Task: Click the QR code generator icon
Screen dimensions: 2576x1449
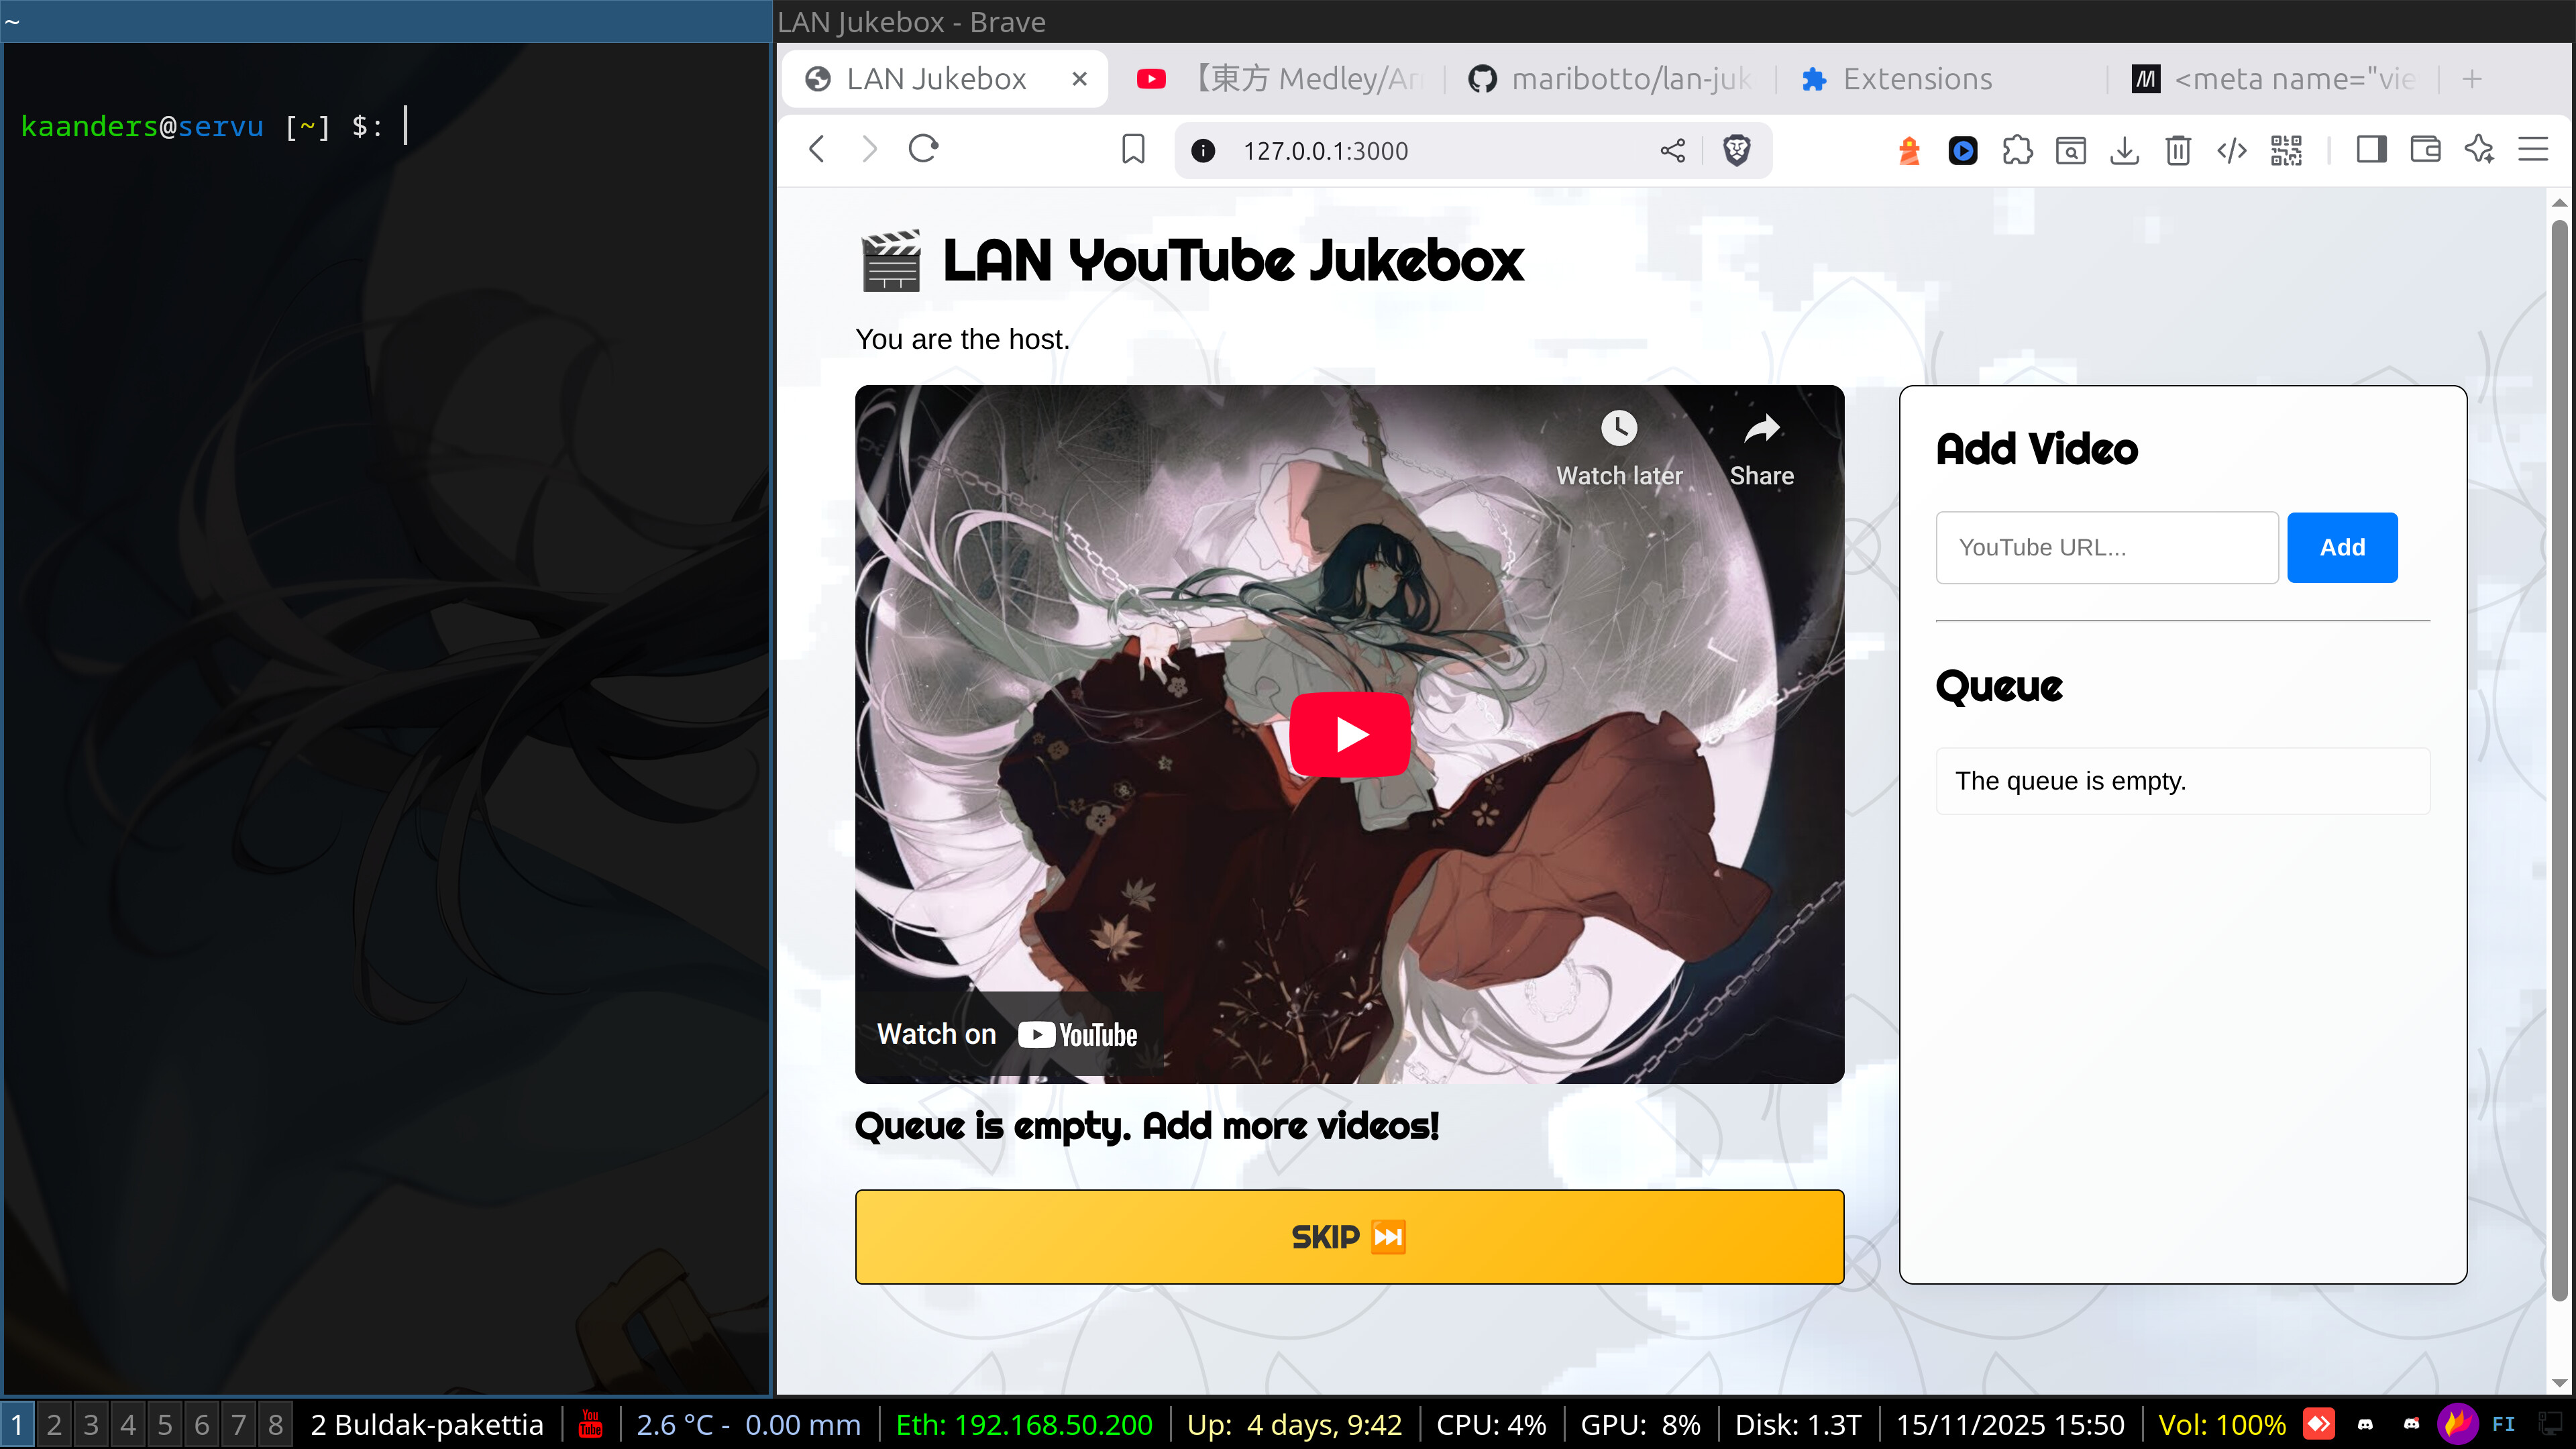Action: (x=2286, y=150)
